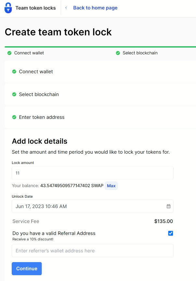
Task: Click the green progress bar at the top
Action: (98, 46)
